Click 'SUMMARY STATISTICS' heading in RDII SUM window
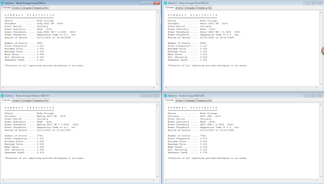Screen dimensions: 324x184 tap(192, 108)
